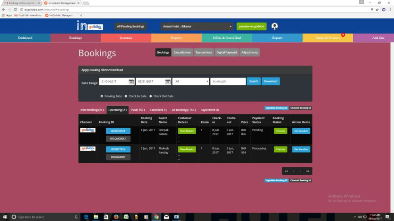
Task: Show the Cancelled (4) bookings tab
Action: click(x=158, y=110)
